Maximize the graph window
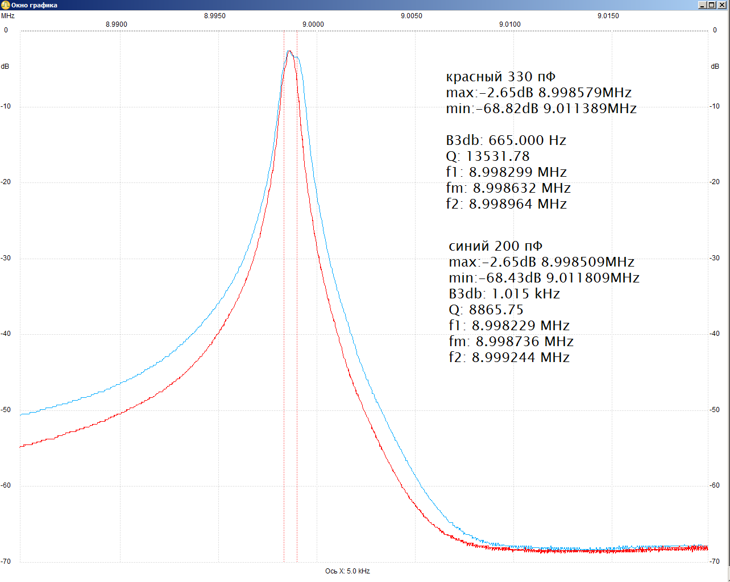 tap(712, 5)
